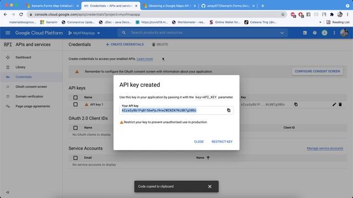Open the Coronavirus Update bookmark

78,22
